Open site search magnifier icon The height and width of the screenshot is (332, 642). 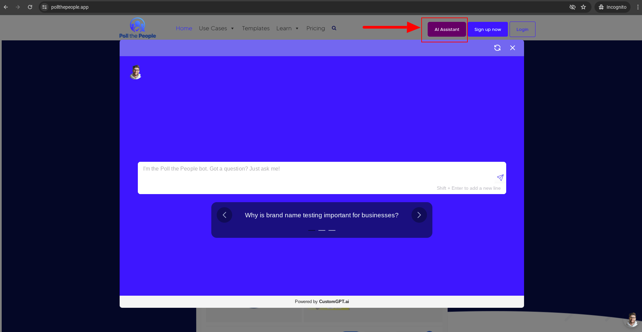click(x=334, y=28)
